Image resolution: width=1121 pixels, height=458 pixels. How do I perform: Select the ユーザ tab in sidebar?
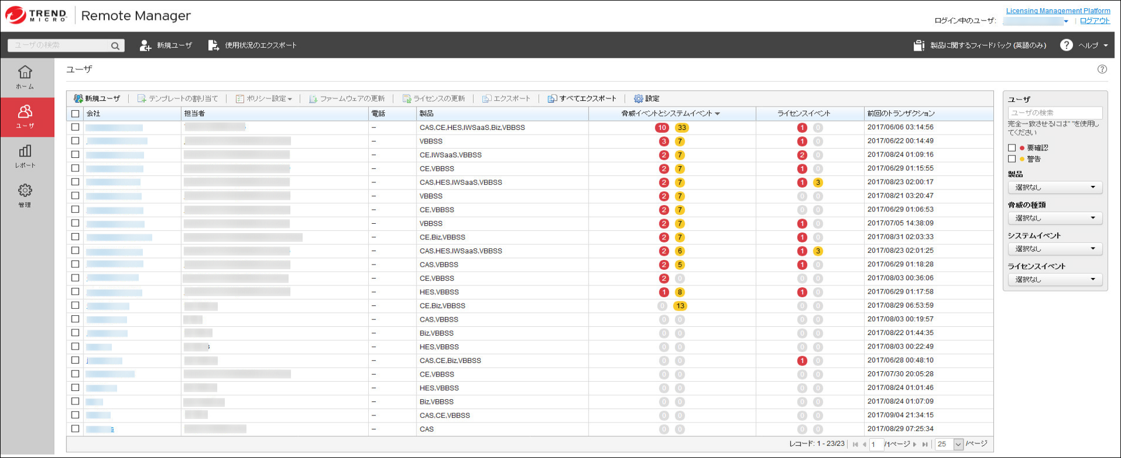pos(25,117)
